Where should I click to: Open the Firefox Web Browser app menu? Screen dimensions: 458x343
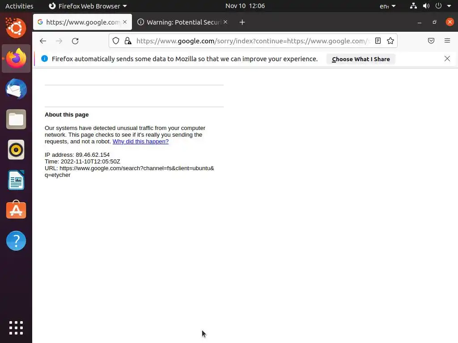88,6
